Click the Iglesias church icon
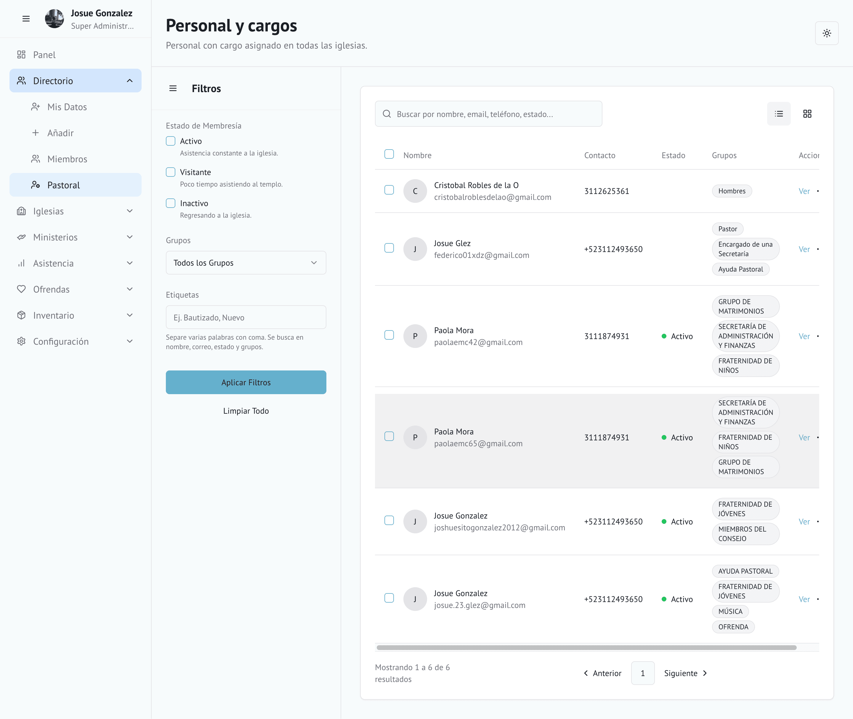This screenshot has width=853, height=719. coord(21,211)
